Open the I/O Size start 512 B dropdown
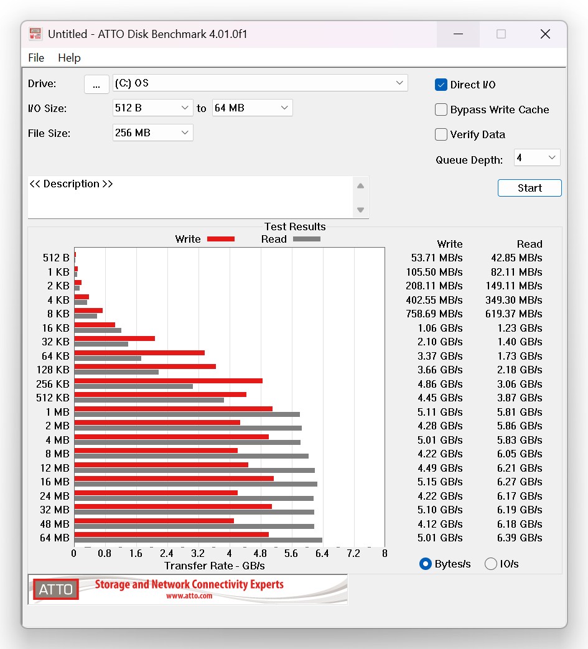The height and width of the screenshot is (649, 588). coord(152,108)
